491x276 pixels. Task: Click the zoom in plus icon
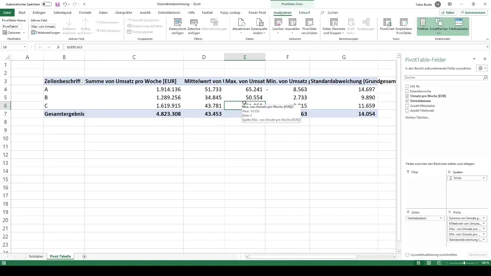pos(477,263)
